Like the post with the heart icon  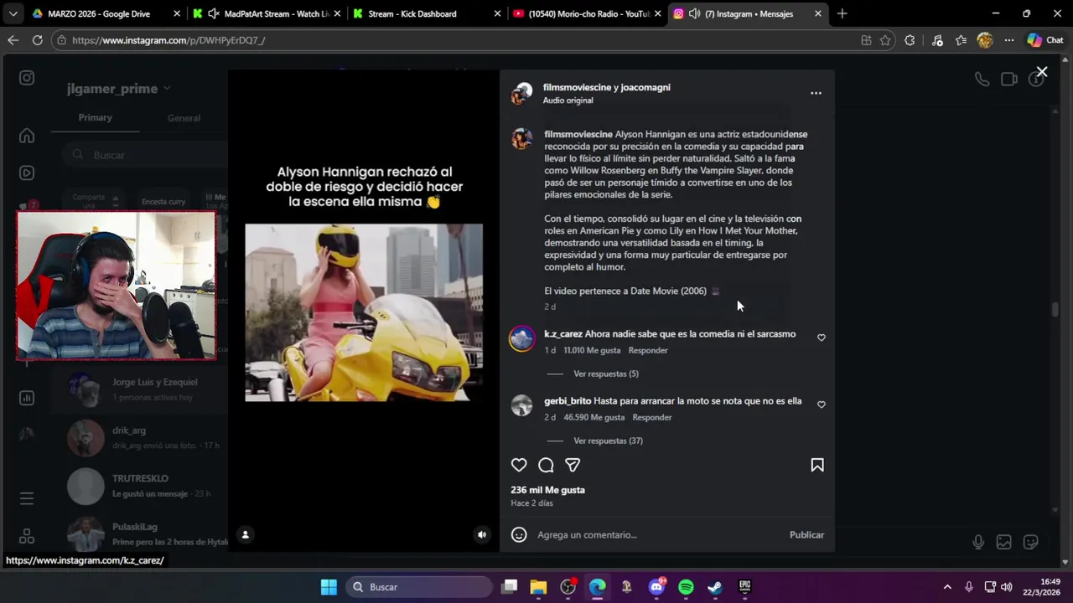pyautogui.click(x=519, y=465)
